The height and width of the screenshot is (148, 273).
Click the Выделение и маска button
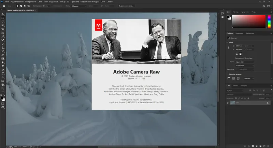126,6
